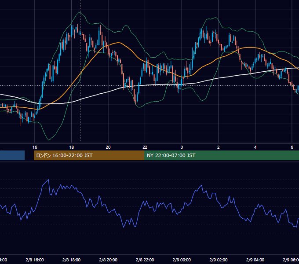Screen dimensions: 299x264
Task: Click the 16 hour label on the price chart axis
Action: click(x=35, y=147)
